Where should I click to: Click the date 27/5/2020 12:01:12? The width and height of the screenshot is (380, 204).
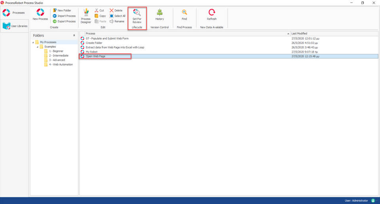click(x=305, y=38)
